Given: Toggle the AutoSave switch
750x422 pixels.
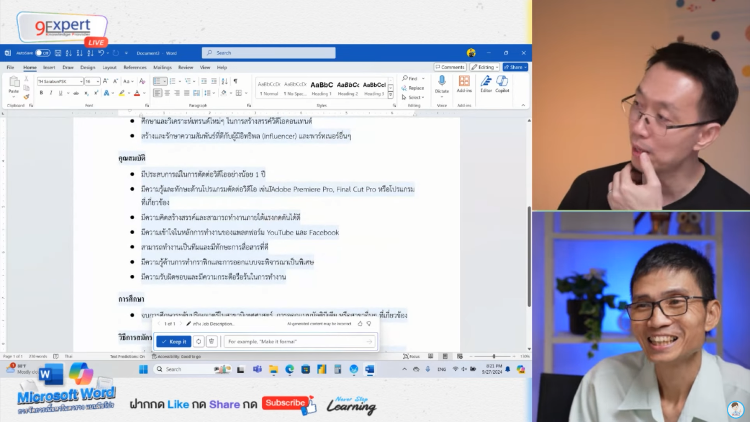Looking at the screenshot, I should pos(42,53).
